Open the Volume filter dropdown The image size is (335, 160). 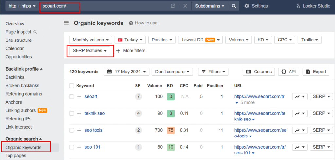point(238,40)
